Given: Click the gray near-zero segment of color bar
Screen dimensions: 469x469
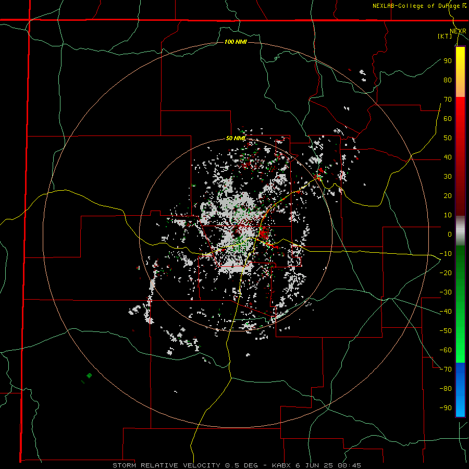Looking at the screenshot, I should point(460,231).
